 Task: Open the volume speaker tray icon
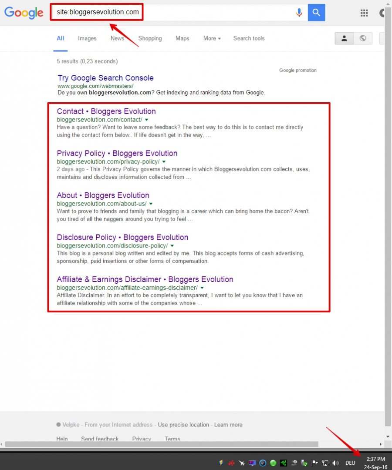(x=336, y=463)
